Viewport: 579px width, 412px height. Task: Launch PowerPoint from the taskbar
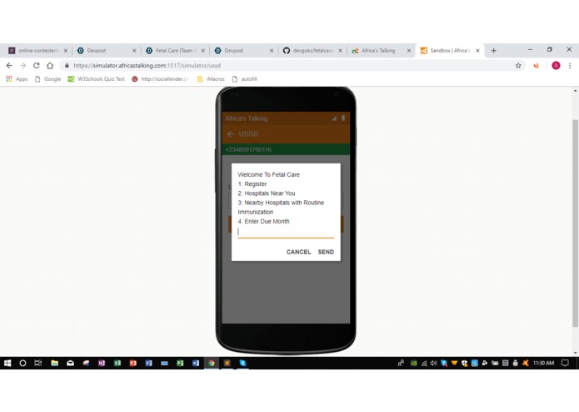coord(133,363)
